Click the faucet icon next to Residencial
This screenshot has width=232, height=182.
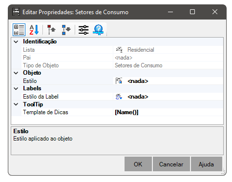click(x=119, y=50)
